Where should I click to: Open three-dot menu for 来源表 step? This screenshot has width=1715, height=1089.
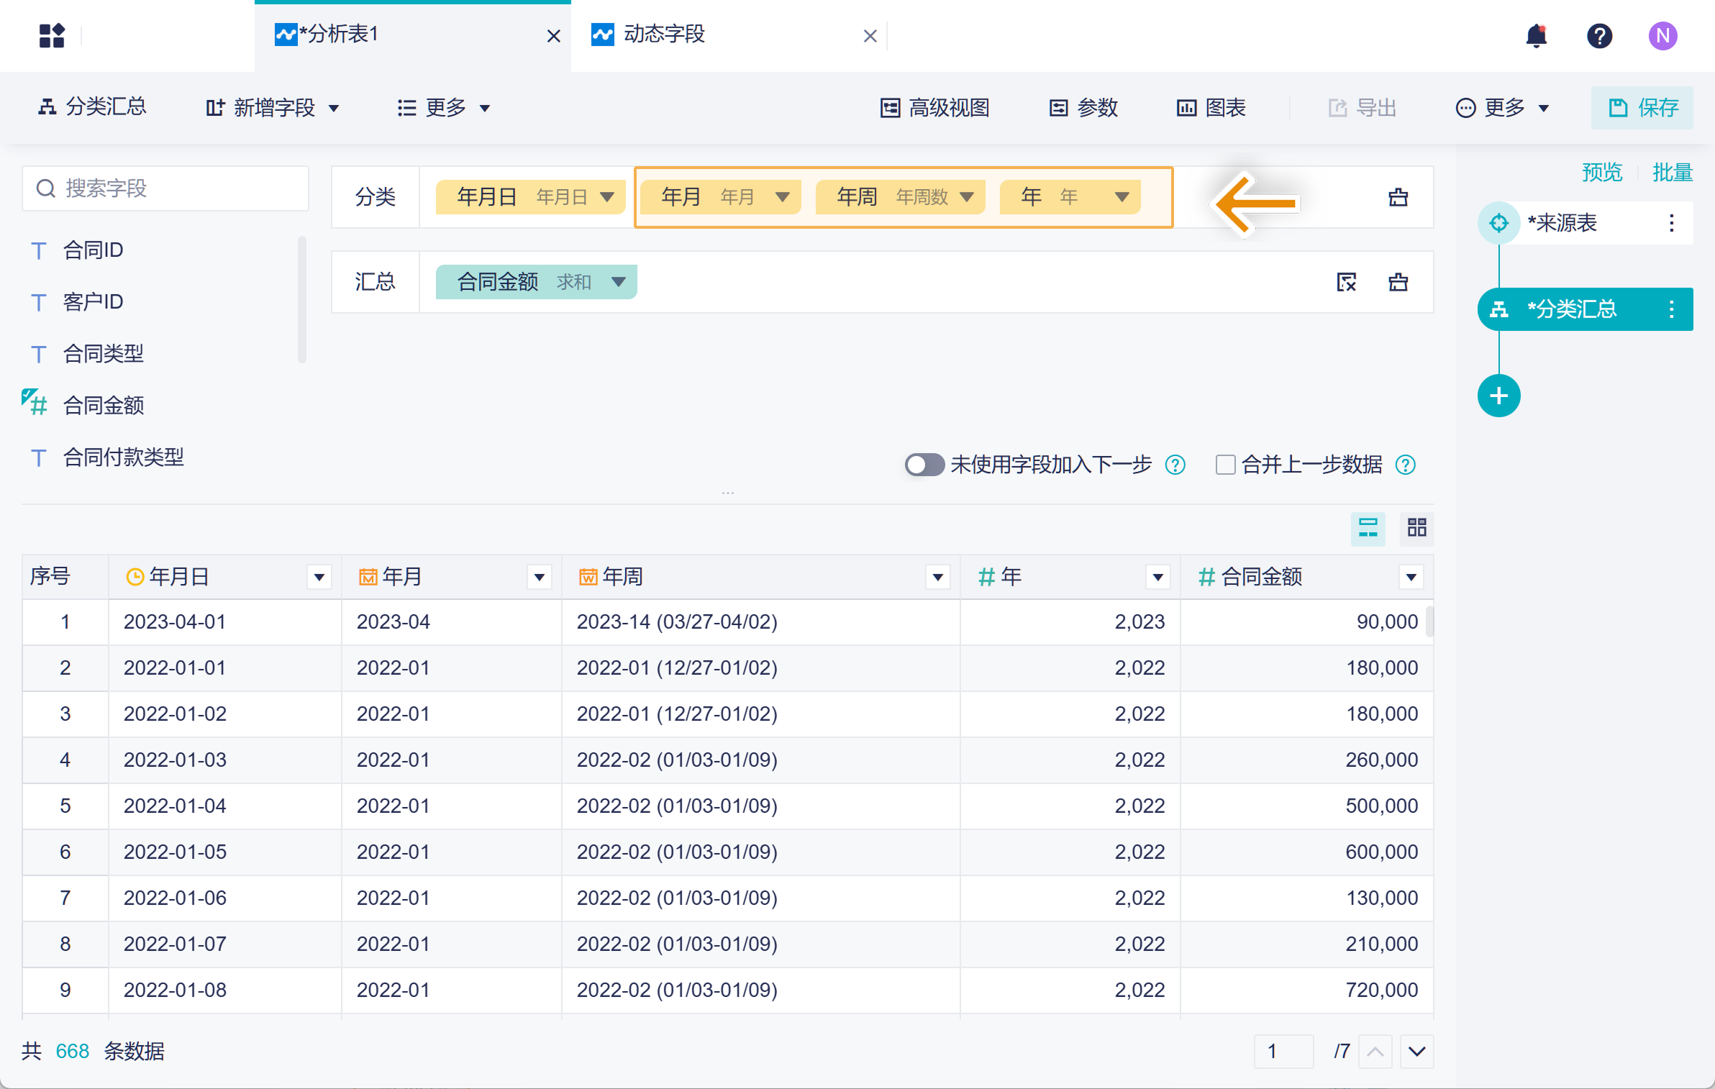pyautogui.click(x=1671, y=223)
